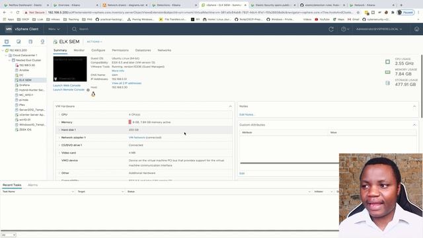Viewport: 423px width, 238px height.
Task: Bookmark the page with the star icon
Action: tap(358, 13)
